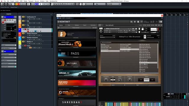Open the File menu
This screenshot has width=189, height=106.
click(x=5, y=1)
